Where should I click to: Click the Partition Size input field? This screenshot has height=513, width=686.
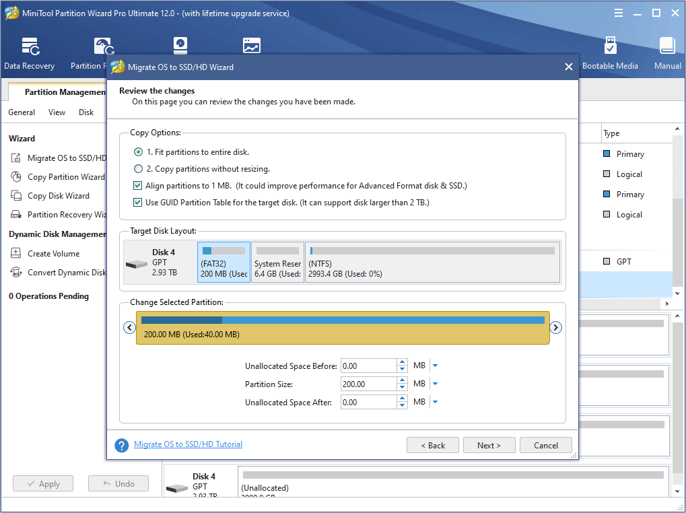pos(368,384)
